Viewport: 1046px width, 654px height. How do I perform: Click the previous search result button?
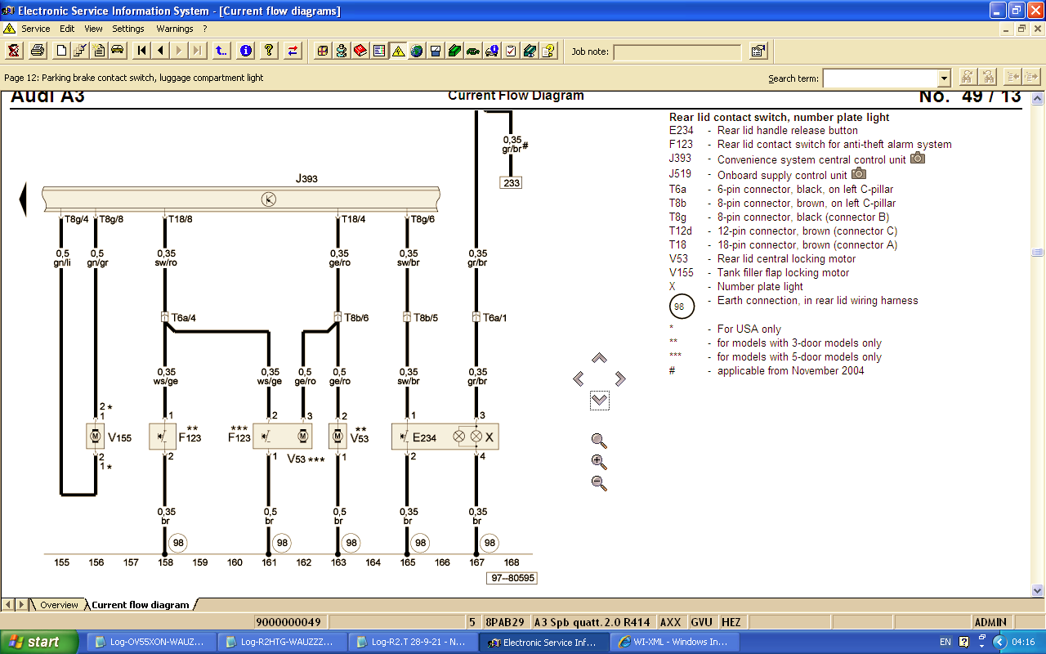(1013, 77)
